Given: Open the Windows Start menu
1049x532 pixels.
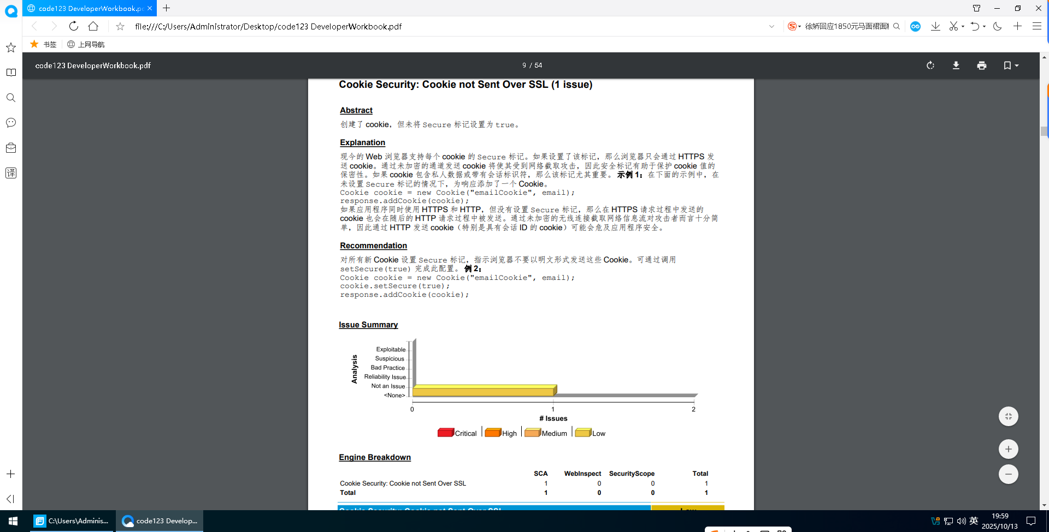Looking at the screenshot, I should point(13,521).
